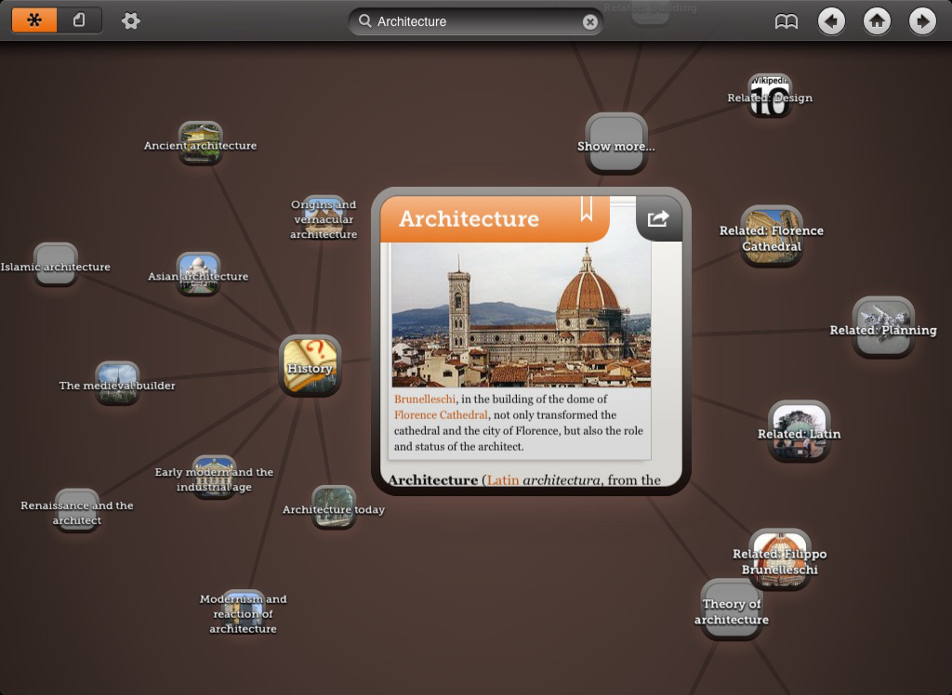Open the Asian architecture node

(x=198, y=274)
